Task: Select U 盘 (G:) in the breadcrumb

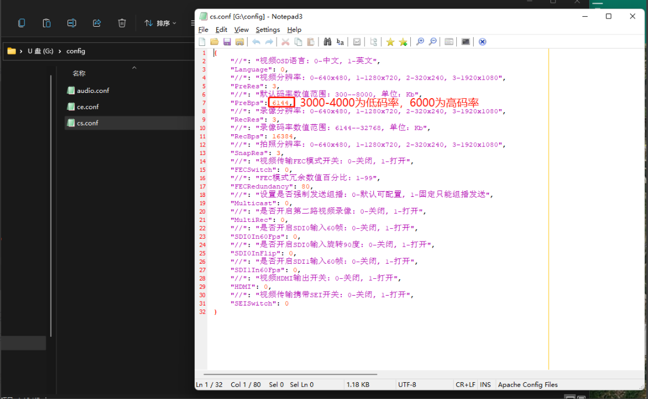Action: click(41, 51)
